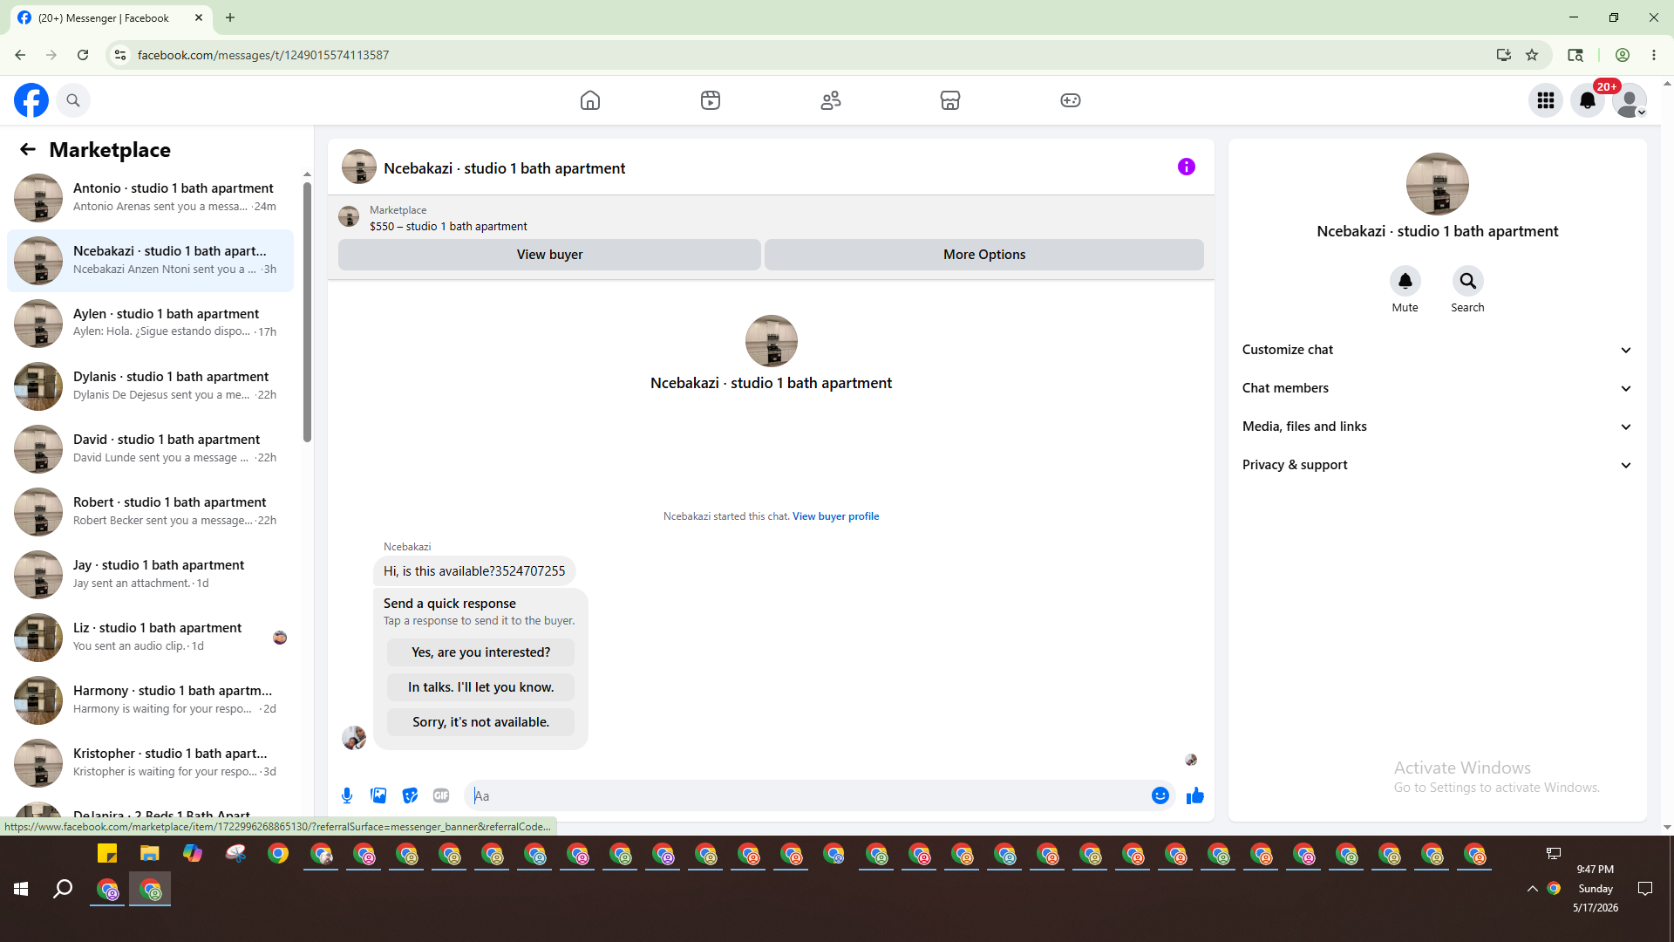The image size is (1674, 942).
Task: Expand Media, files and links section
Action: pos(1437,427)
